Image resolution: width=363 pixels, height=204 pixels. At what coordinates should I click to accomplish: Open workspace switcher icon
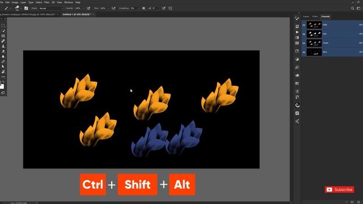358,8
